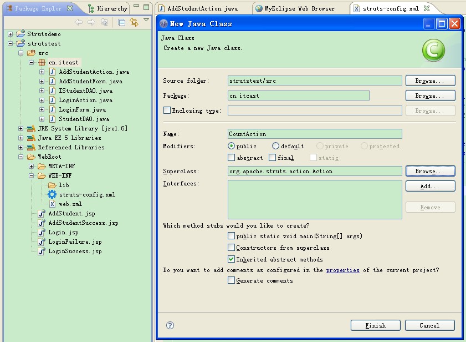Click the Source folder text field
The image size is (466, 342).
(x=315, y=81)
